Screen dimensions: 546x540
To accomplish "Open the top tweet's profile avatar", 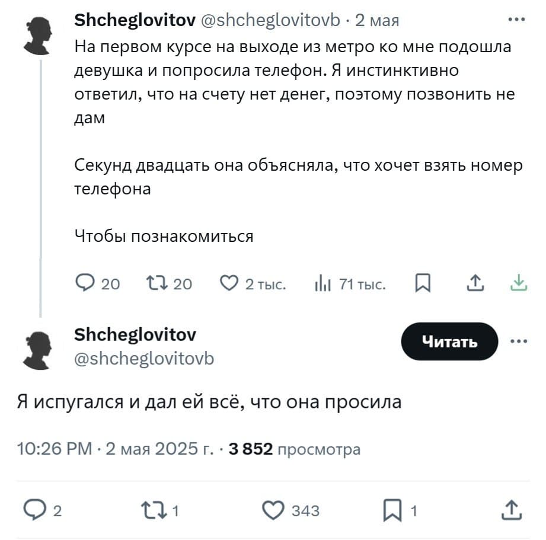I will [x=40, y=34].
